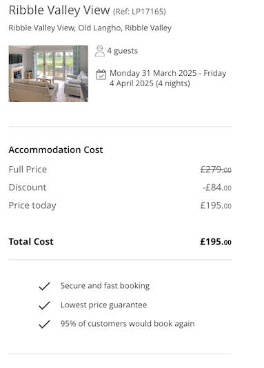Open the Ribble Valley View property photo

coord(48,74)
